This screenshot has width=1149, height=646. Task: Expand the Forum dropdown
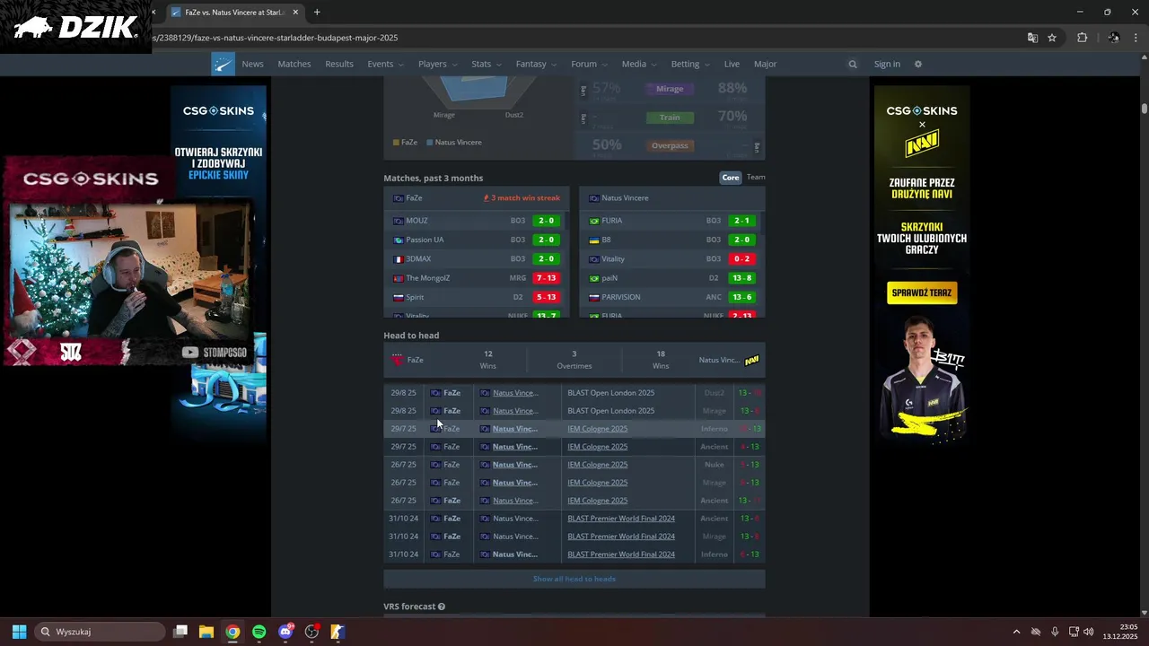589,64
